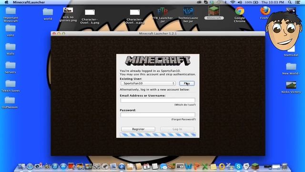Focus the Email Address or Username field
The width and height of the screenshot is (305, 172).
click(x=158, y=100)
